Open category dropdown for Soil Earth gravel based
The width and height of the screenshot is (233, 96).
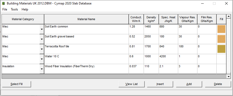pyautogui.click(x=42, y=39)
